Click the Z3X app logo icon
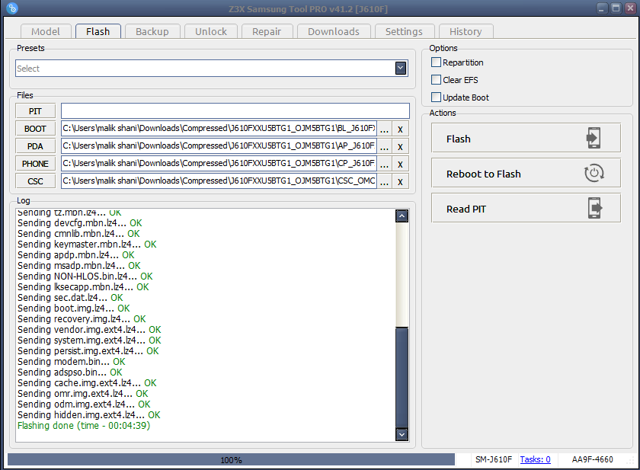 (x=12, y=8)
